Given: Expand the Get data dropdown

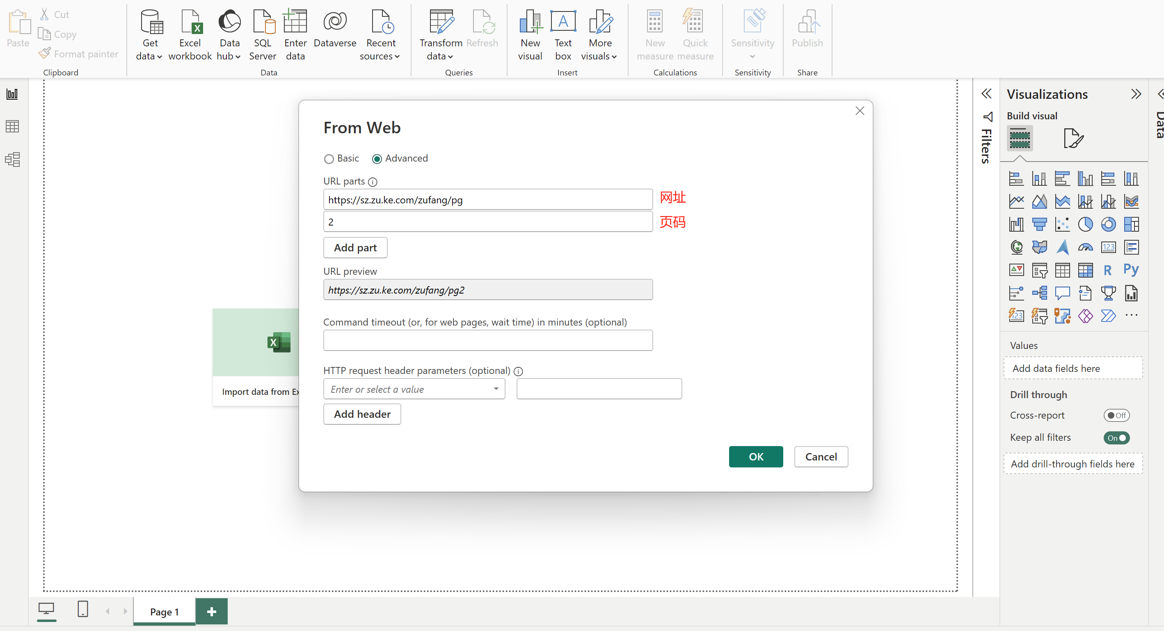Looking at the screenshot, I should pos(150,56).
